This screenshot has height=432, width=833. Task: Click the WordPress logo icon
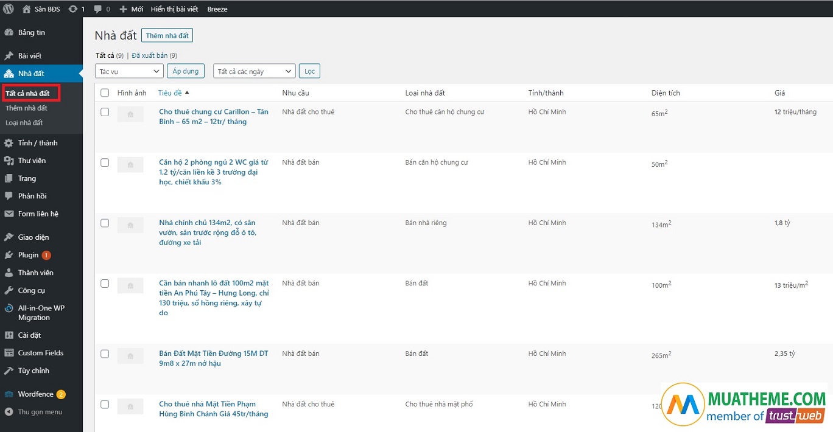tap(9, 9)
